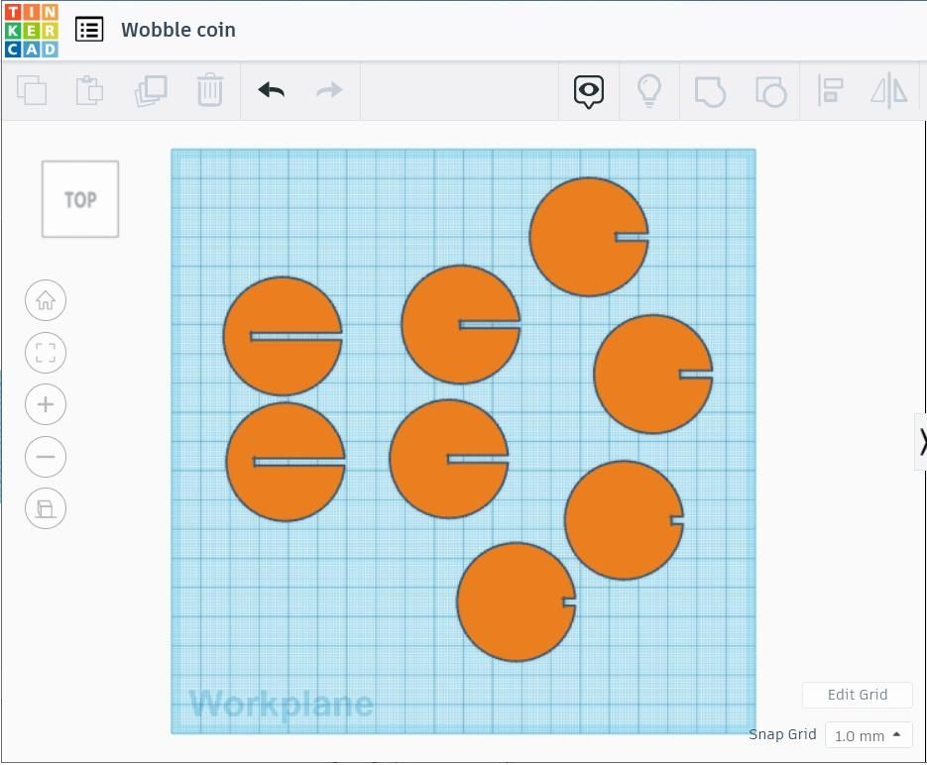Image resolution: width=927 pixels, height=765 pixels.
Task: Toggle the Notes visibility eye icon
Action: (x=588, y=91)
